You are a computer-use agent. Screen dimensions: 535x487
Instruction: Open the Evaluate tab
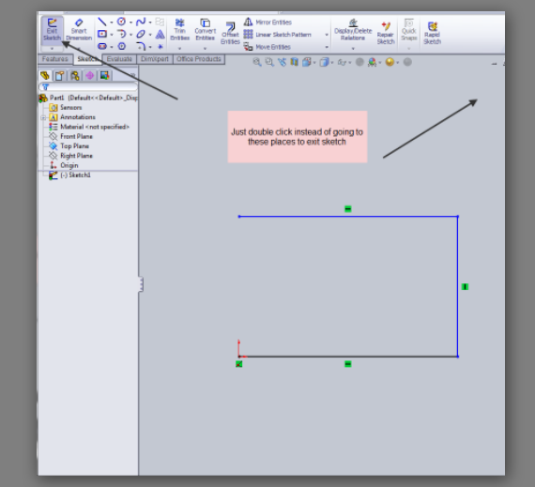coord(119,59)
